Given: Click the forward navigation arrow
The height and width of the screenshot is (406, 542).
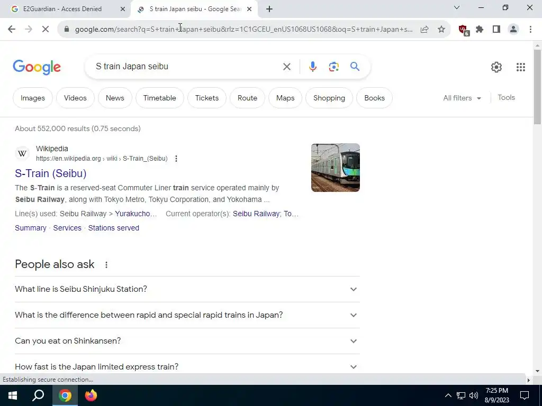Looking at the screenshot, I should (29, 30).
